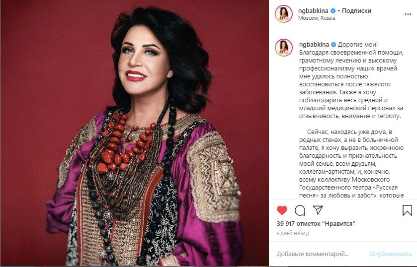Click ngbabkina avatar in post header

[284, 14]
